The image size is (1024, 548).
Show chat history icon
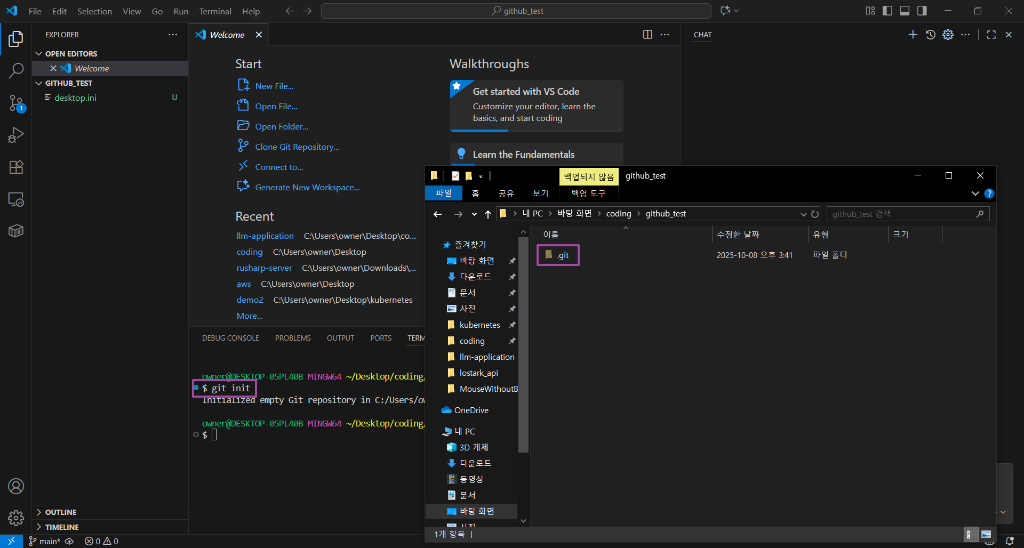[930, 35]
